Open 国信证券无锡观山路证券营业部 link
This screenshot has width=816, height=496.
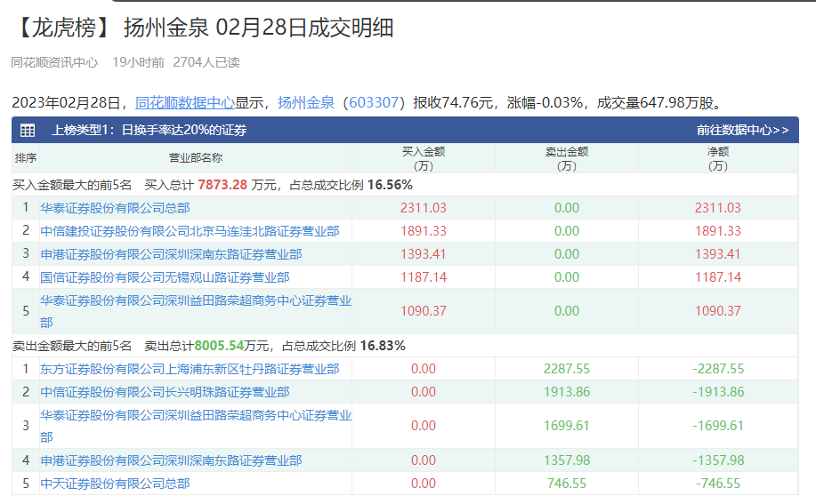(165, 277)
